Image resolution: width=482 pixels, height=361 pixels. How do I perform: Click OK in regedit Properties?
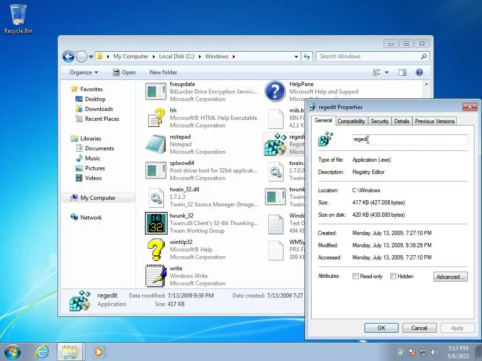click(381, 328)
